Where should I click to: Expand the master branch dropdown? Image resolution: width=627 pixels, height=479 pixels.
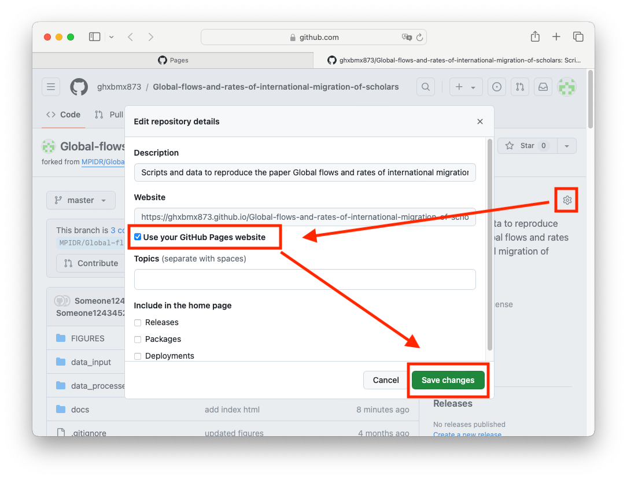coord(81,200)
